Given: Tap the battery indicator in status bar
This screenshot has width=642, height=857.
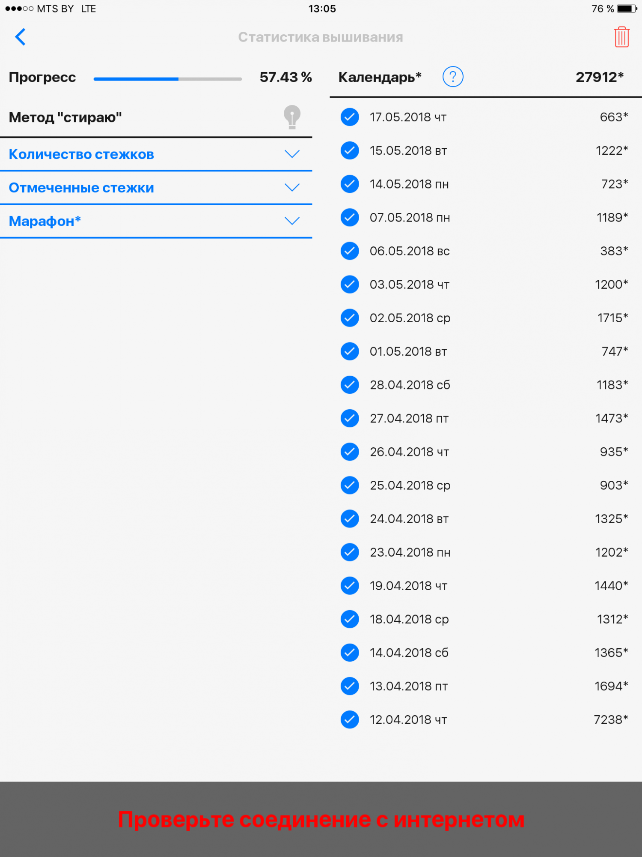Looking at the screenshot, I should [x=627, y=9].
